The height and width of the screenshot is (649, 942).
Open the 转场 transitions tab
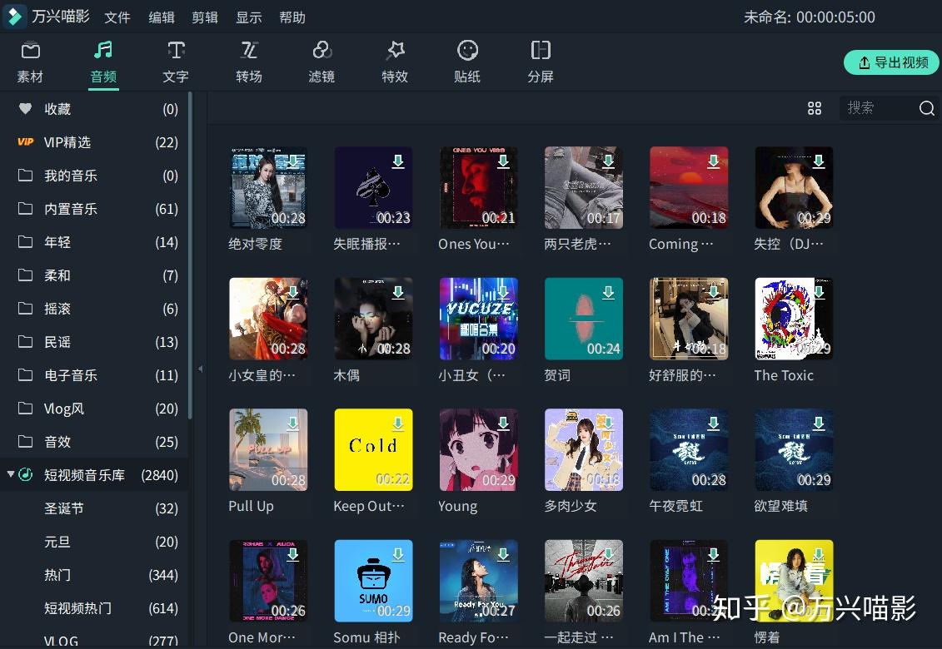249,62
